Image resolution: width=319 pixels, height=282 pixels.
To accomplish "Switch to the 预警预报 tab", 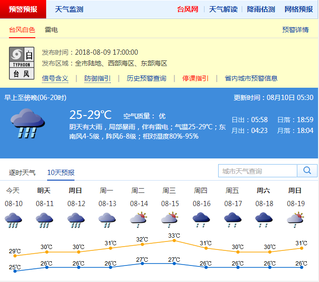I will [x=23, y=9].
